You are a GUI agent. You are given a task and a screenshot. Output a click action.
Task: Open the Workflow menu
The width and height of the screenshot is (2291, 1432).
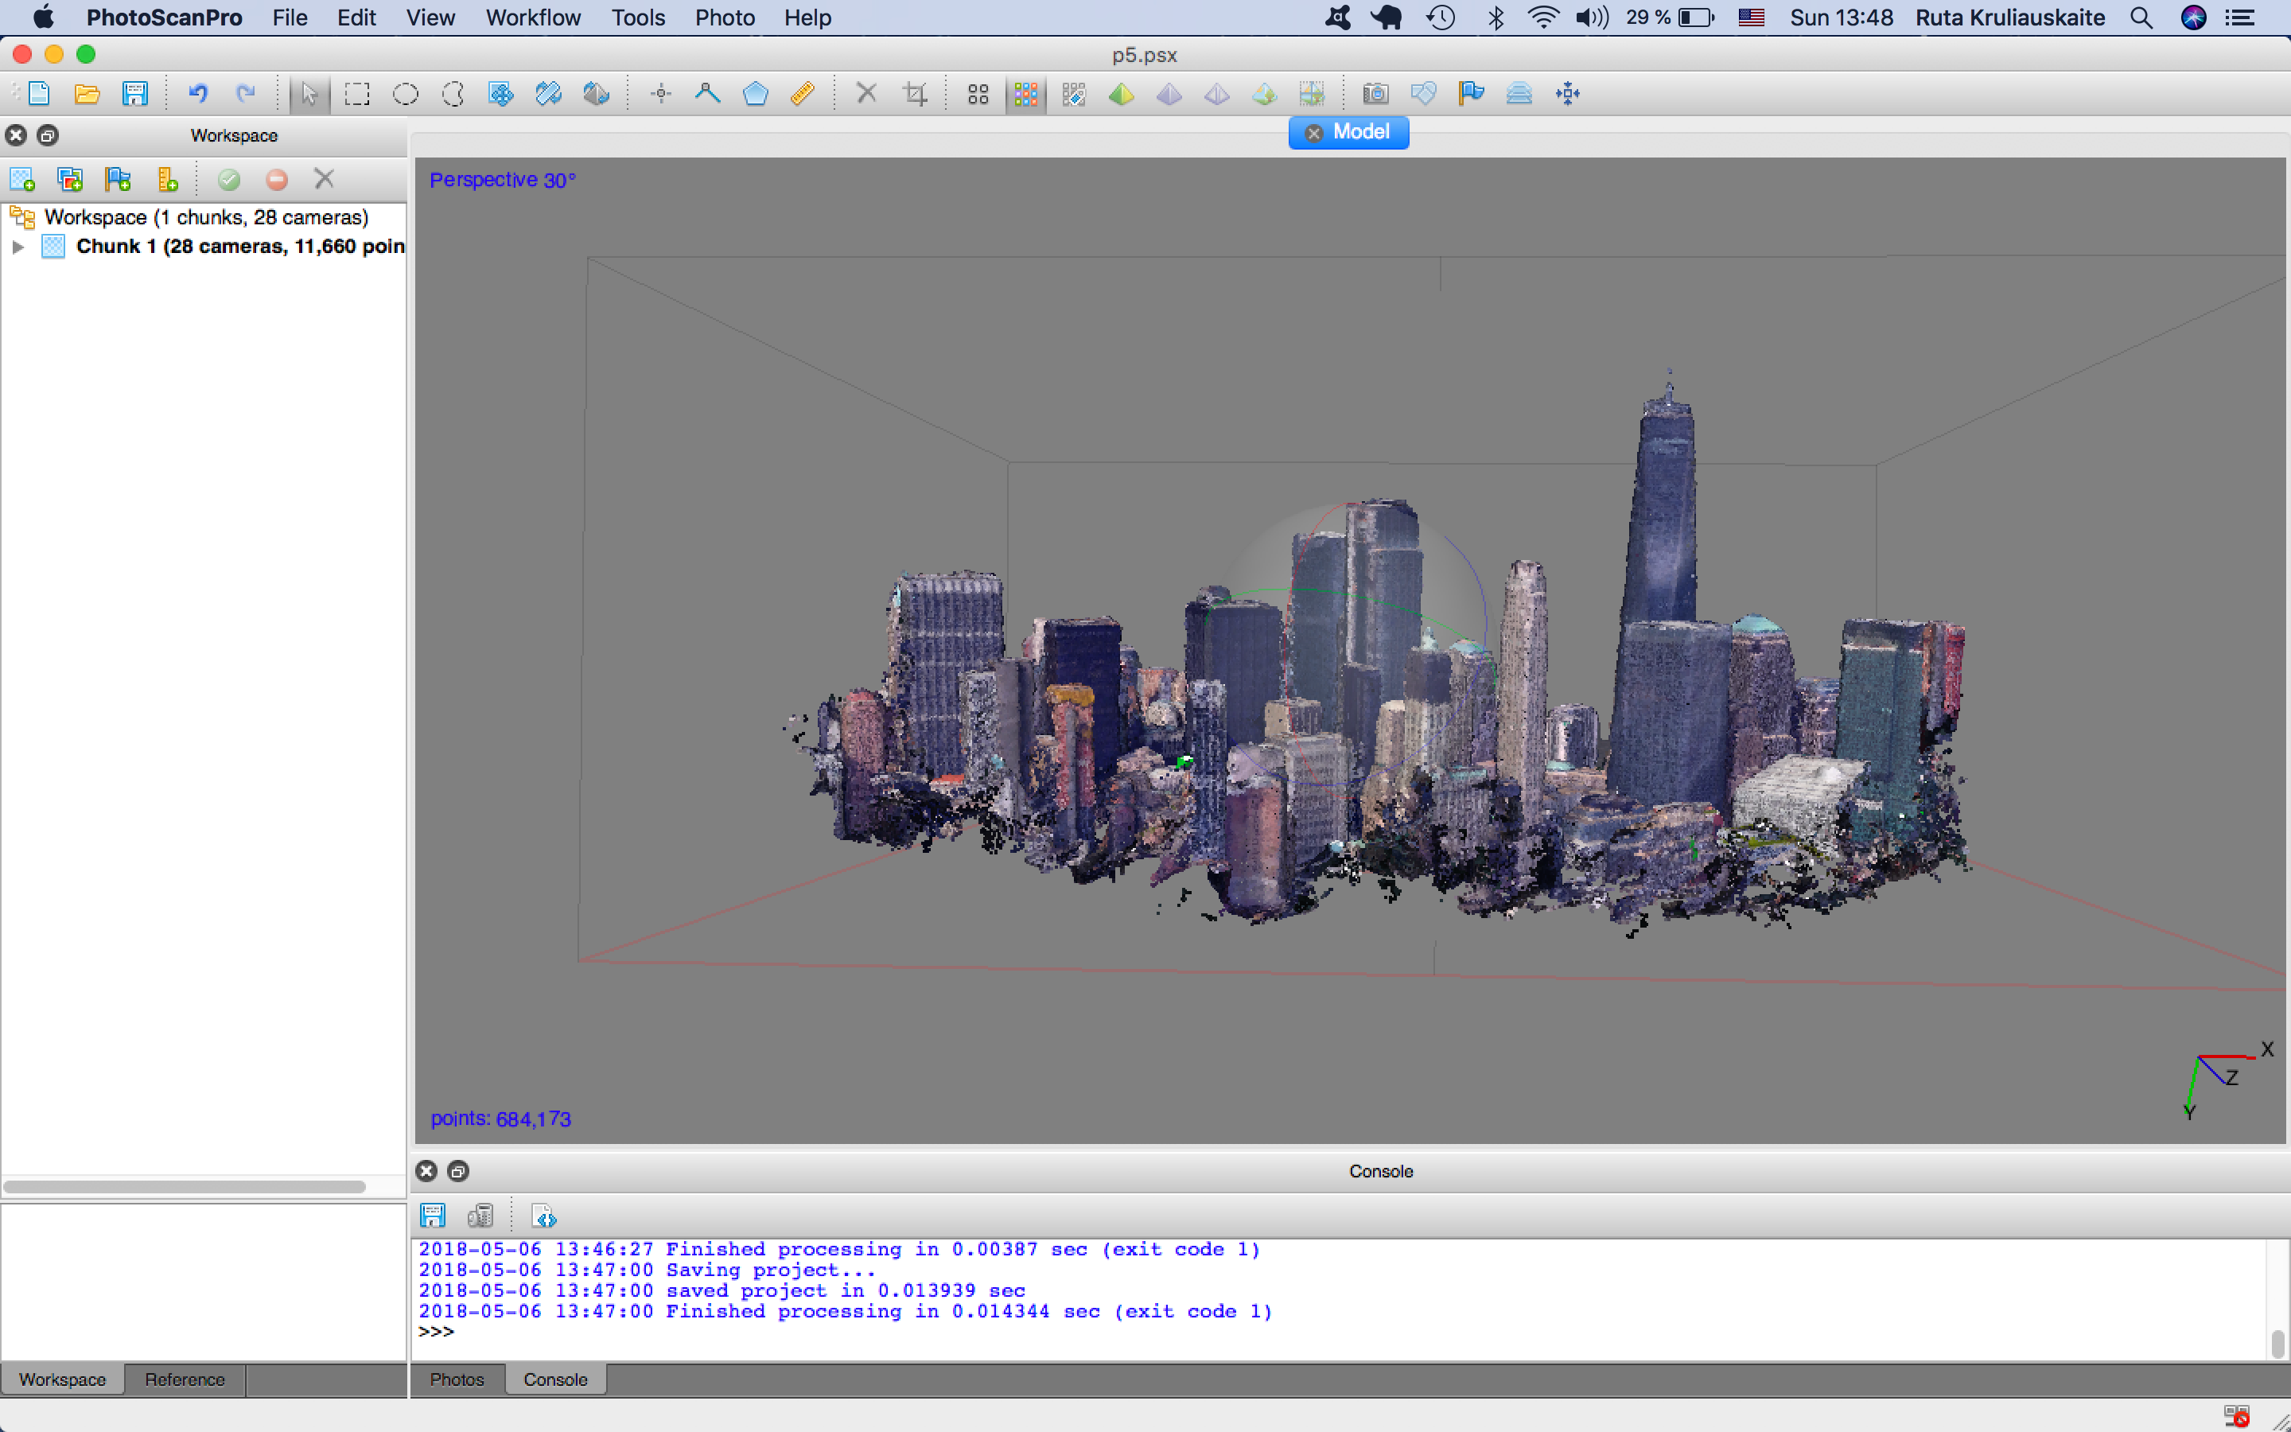point(533,18)
